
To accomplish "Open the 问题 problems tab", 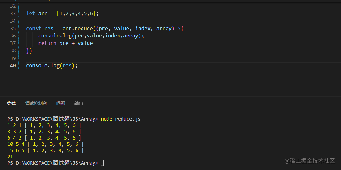I will 61,104.
